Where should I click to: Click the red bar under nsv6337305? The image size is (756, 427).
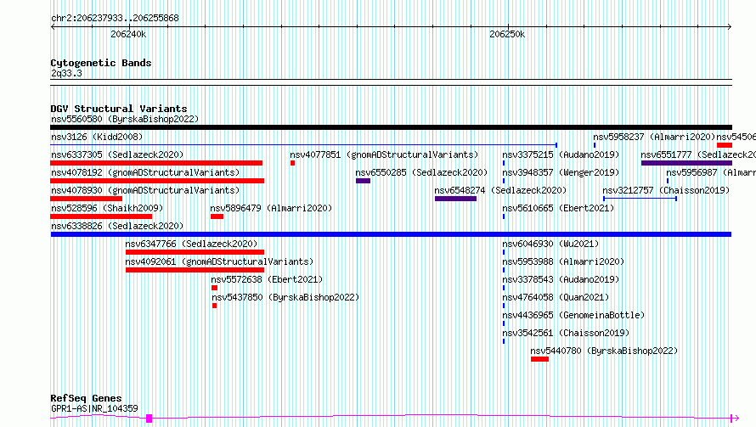156,163
